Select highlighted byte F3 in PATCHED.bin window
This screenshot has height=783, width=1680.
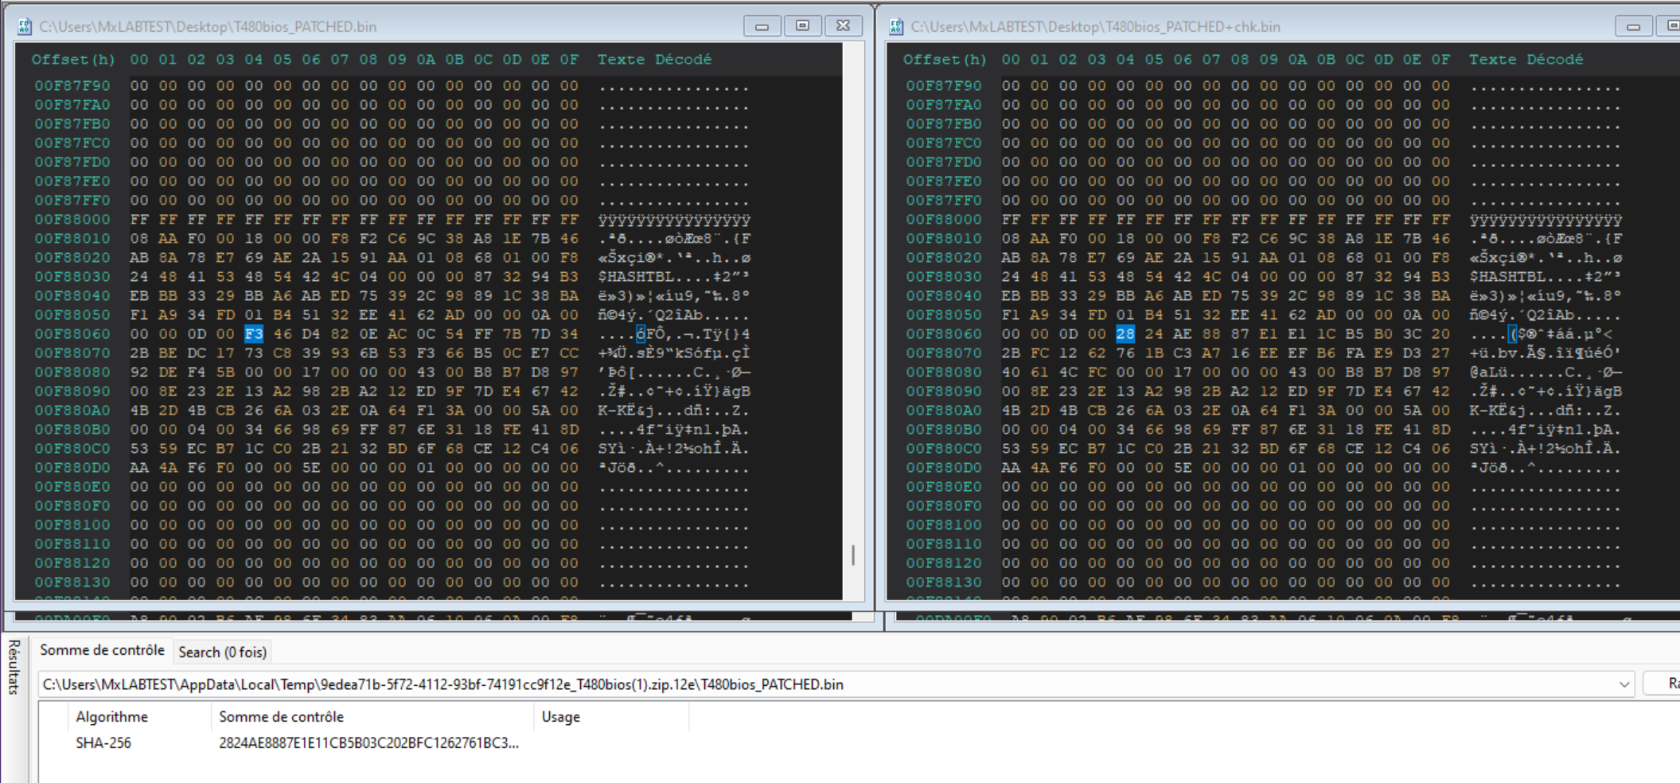(254, 334)
